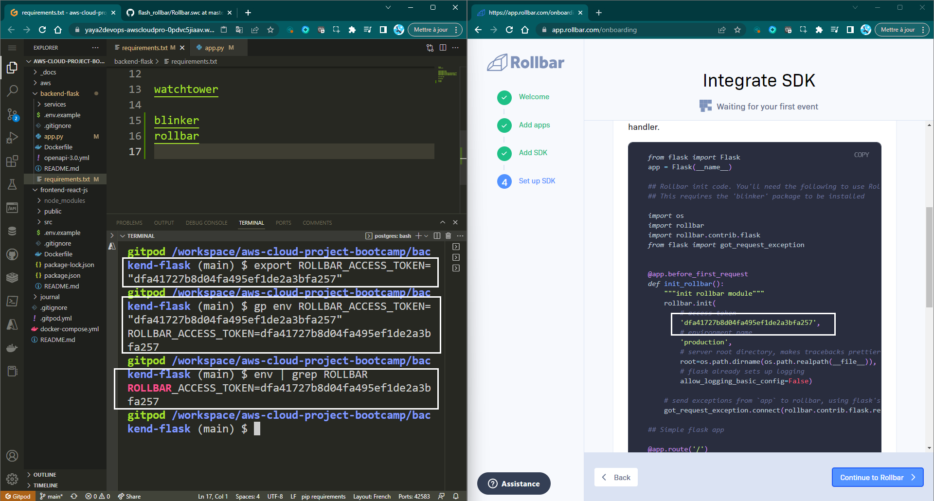The width and height of the screenshot is (934, 501).
Task: Open extensions puzzle icon in Rollbar browser
Action: [819, 30]
